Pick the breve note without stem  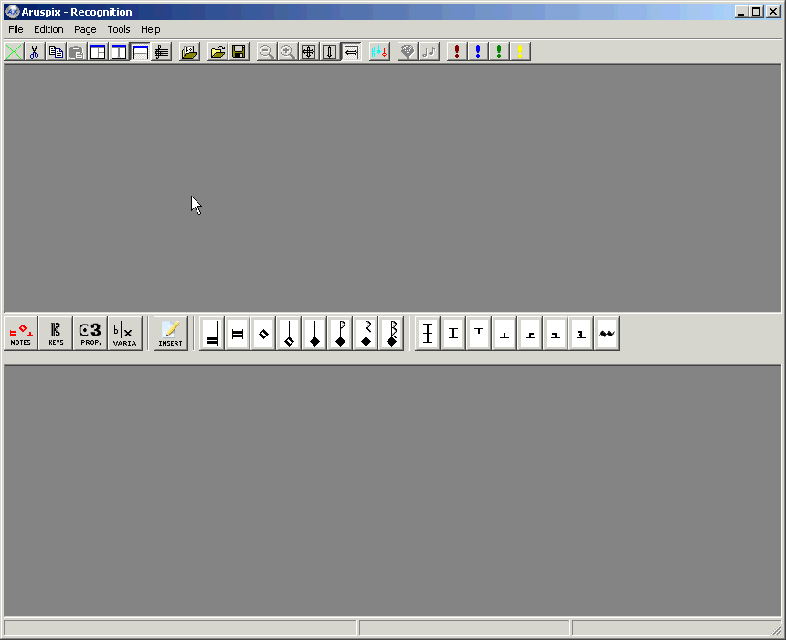coord(238,334)
